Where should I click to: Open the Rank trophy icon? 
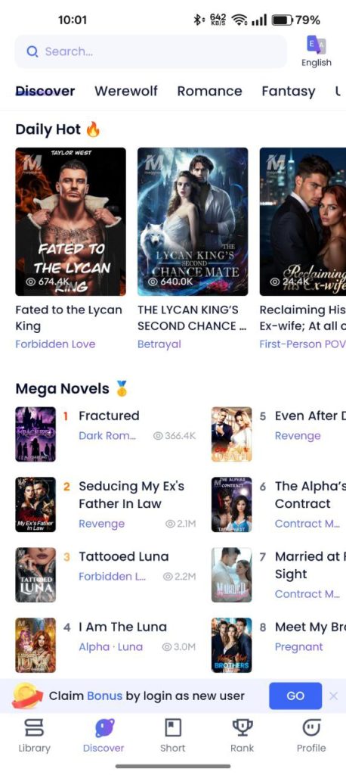point(242,727)
